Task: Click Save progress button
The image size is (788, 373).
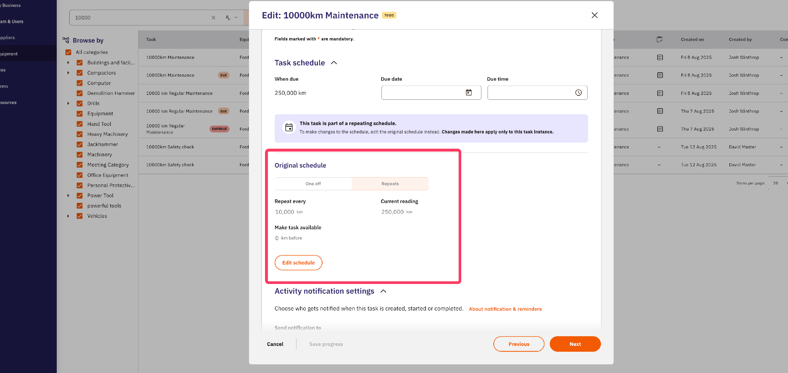Action: coord(326,344)
